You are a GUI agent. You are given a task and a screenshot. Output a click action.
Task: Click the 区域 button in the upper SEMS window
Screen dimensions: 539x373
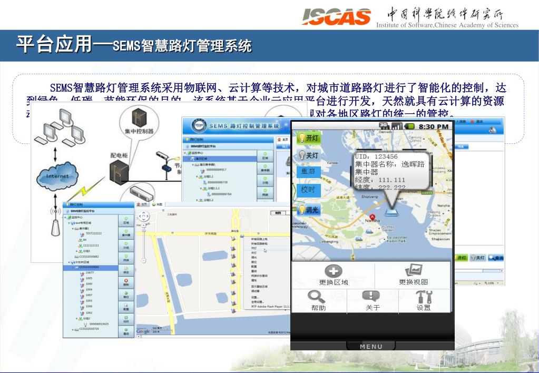[x=266, y=156]
